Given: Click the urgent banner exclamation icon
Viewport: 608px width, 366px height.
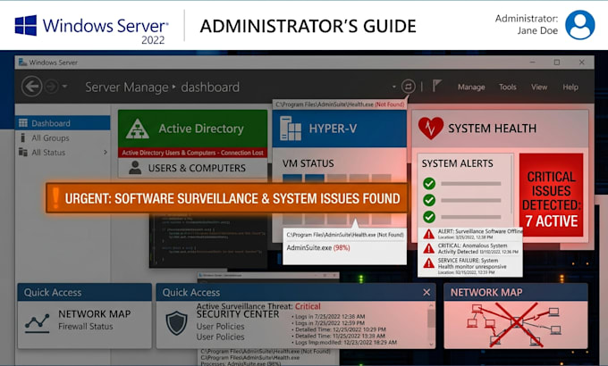Looking at the screenshot, I should pos(55,198).
